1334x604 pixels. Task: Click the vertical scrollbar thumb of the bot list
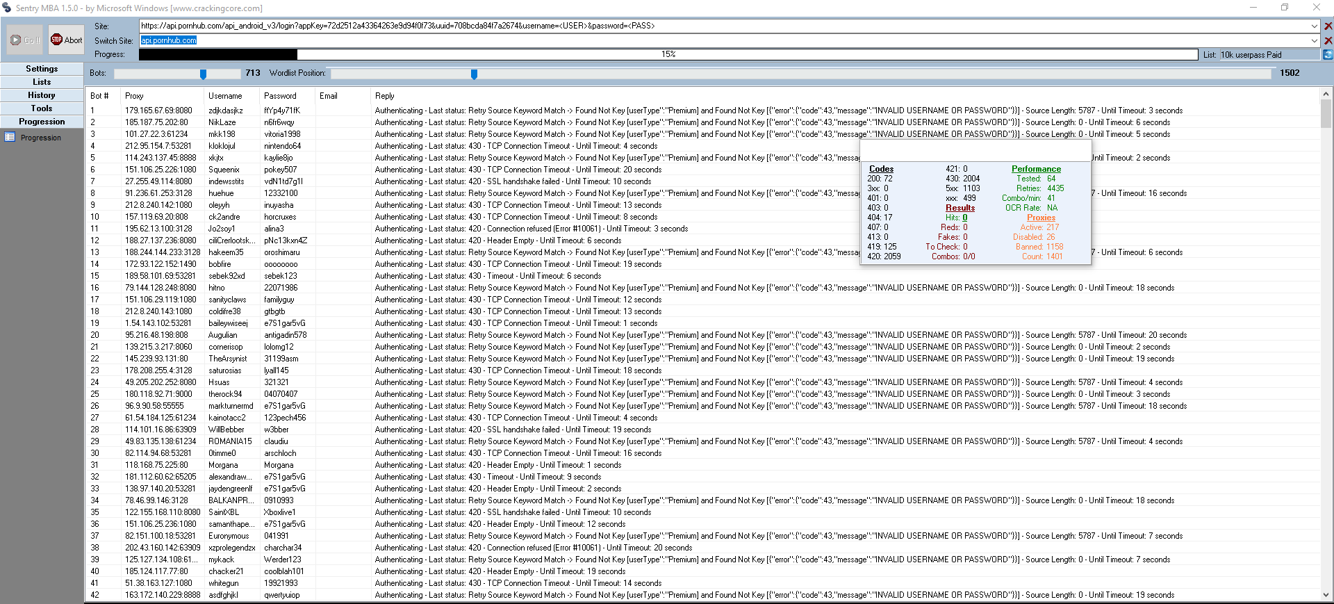(x=1326, y=114)
